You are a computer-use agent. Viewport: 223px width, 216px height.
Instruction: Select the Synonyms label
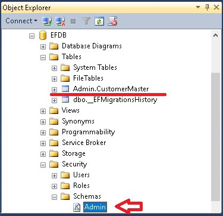[78, 121]
